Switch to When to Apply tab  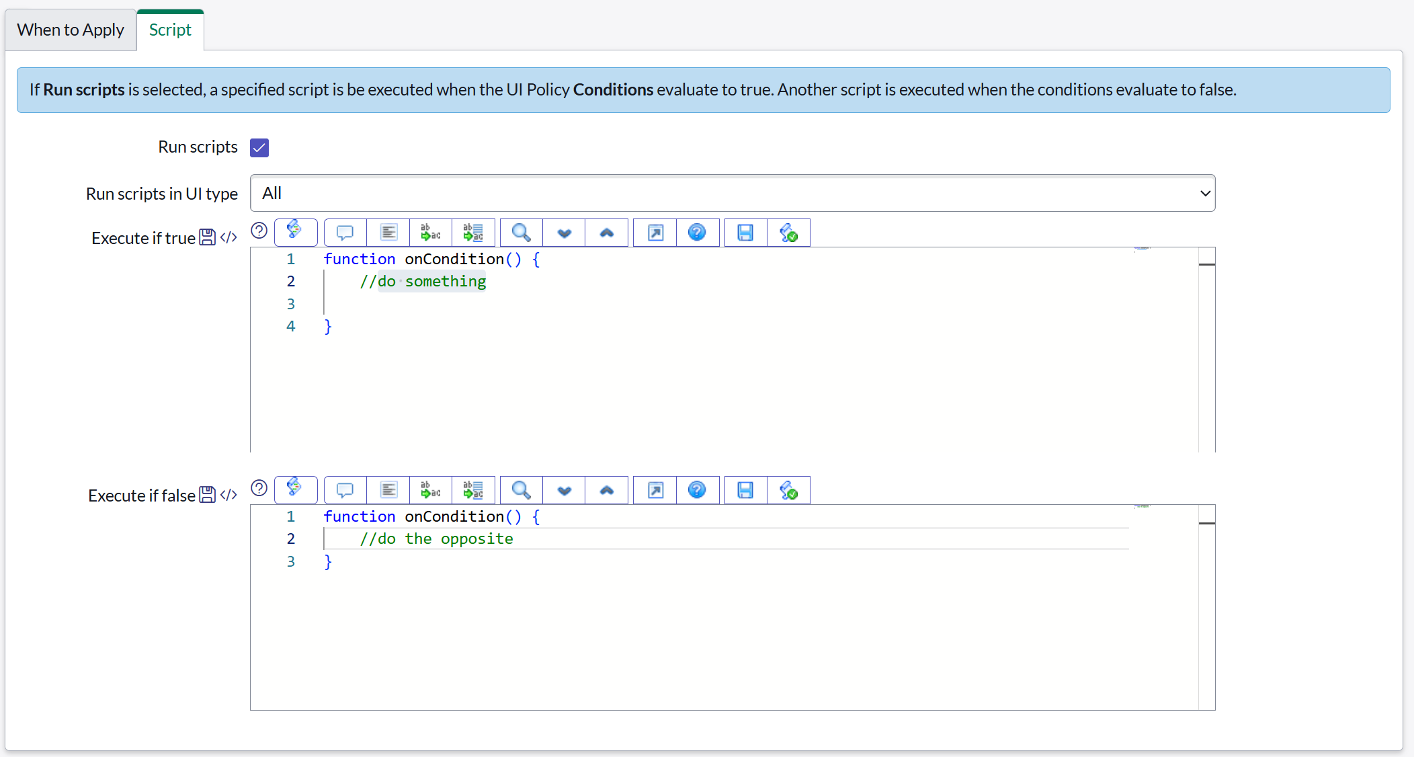pyautogui.click(x=71, y=30)
